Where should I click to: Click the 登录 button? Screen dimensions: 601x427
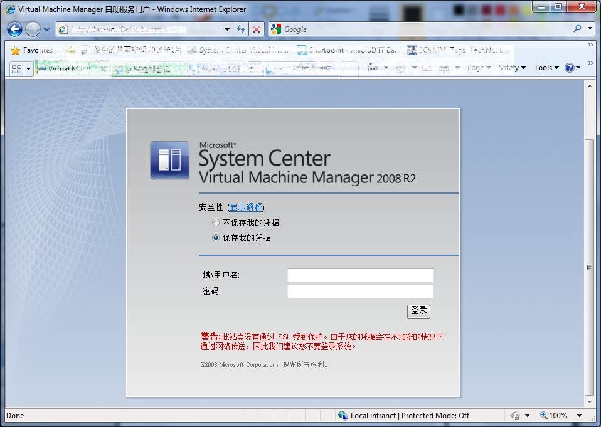click(418, 311)
